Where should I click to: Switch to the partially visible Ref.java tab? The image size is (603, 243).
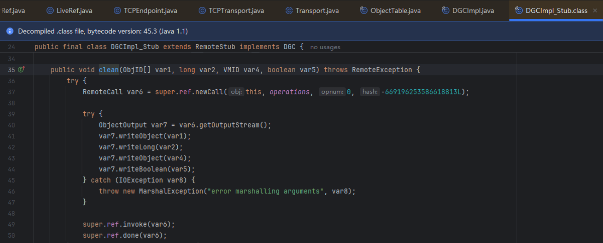[13, 11]
